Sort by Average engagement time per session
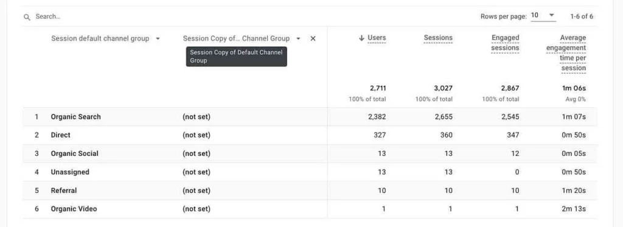 tap(566, 53)
